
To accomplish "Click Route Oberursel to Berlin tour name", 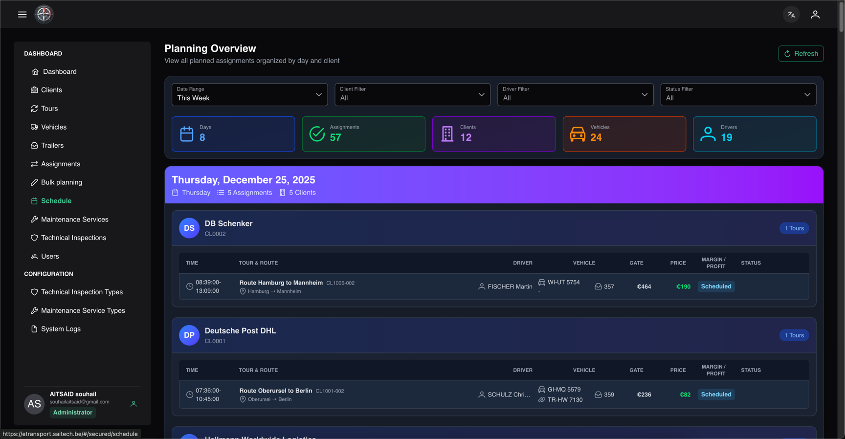I will [x=276, y=391].
